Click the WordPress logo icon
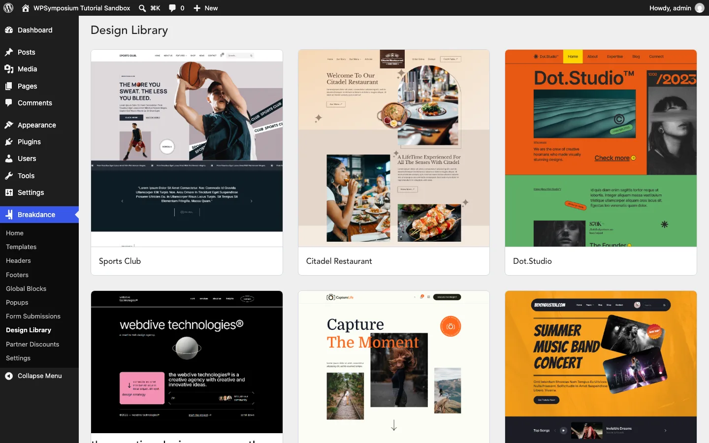Screen dimensions: 709x443 8,8
